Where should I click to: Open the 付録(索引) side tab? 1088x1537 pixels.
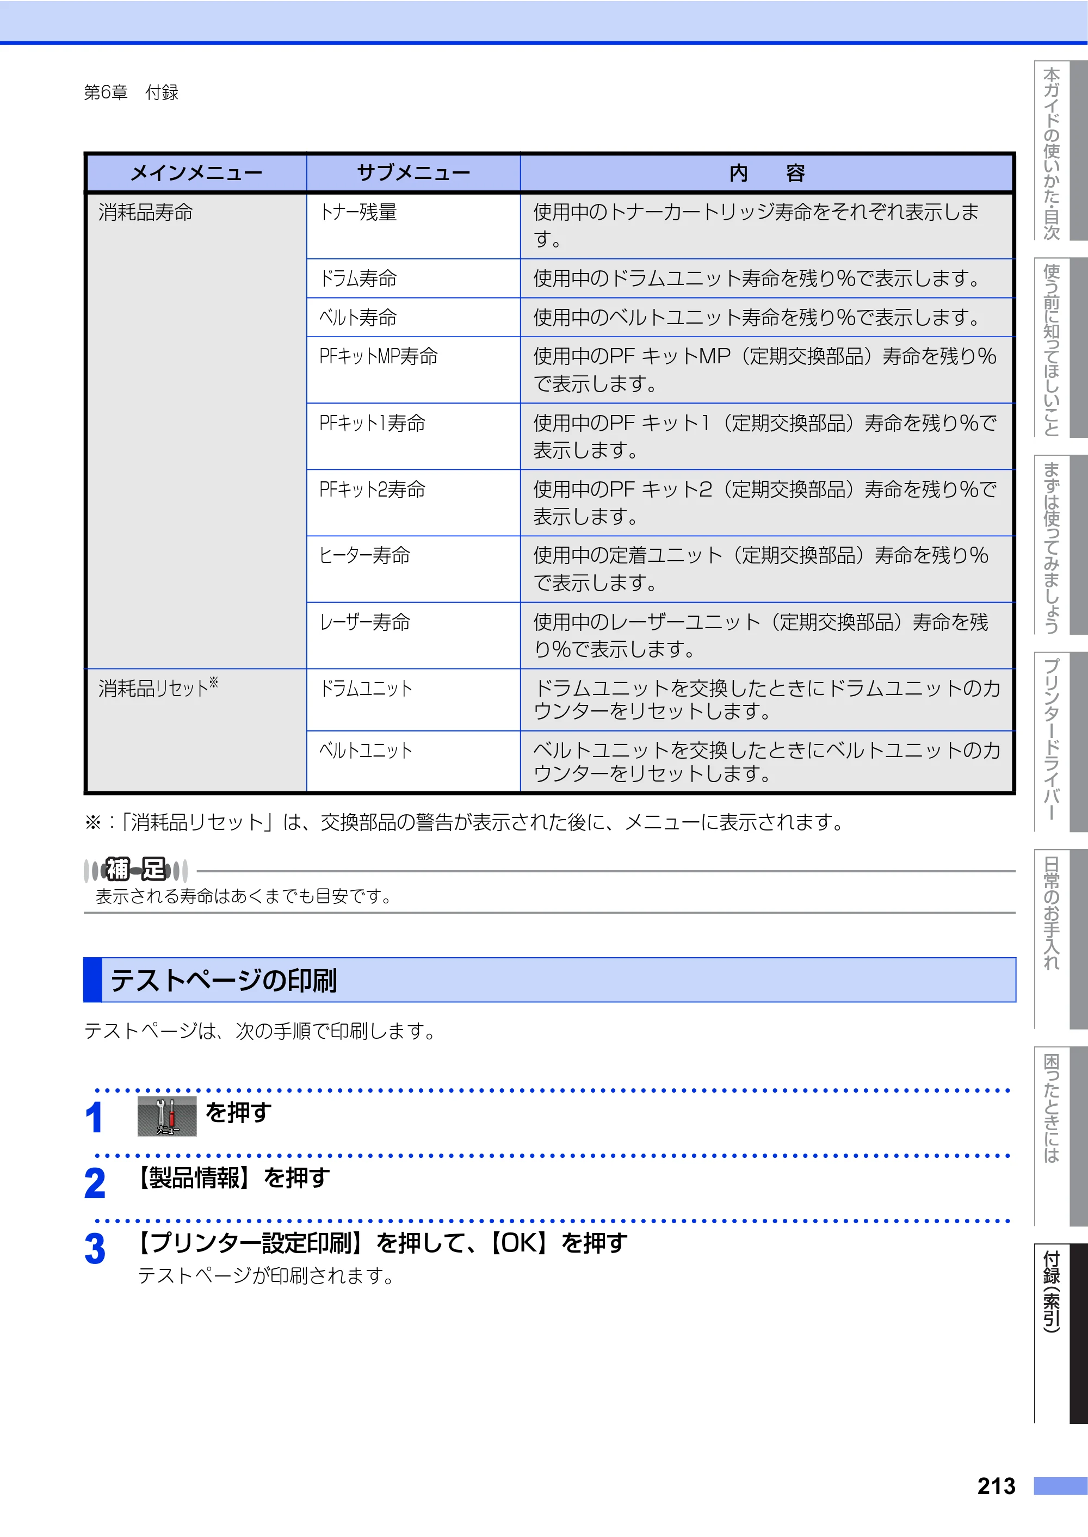pos(1060,1334)
